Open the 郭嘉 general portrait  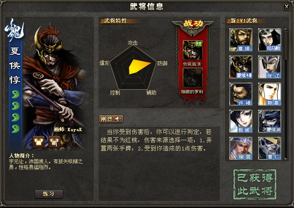pyautogui.click(x=270, y=94)
